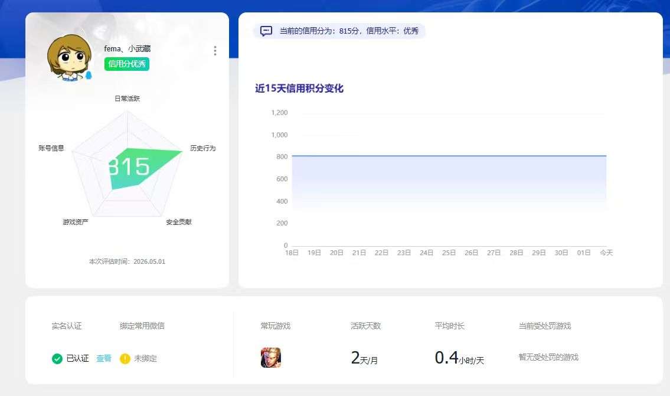670x396 pixels.
Task: Click the 当前受处罚游戏 heading
Action: [x=545, y=326]
